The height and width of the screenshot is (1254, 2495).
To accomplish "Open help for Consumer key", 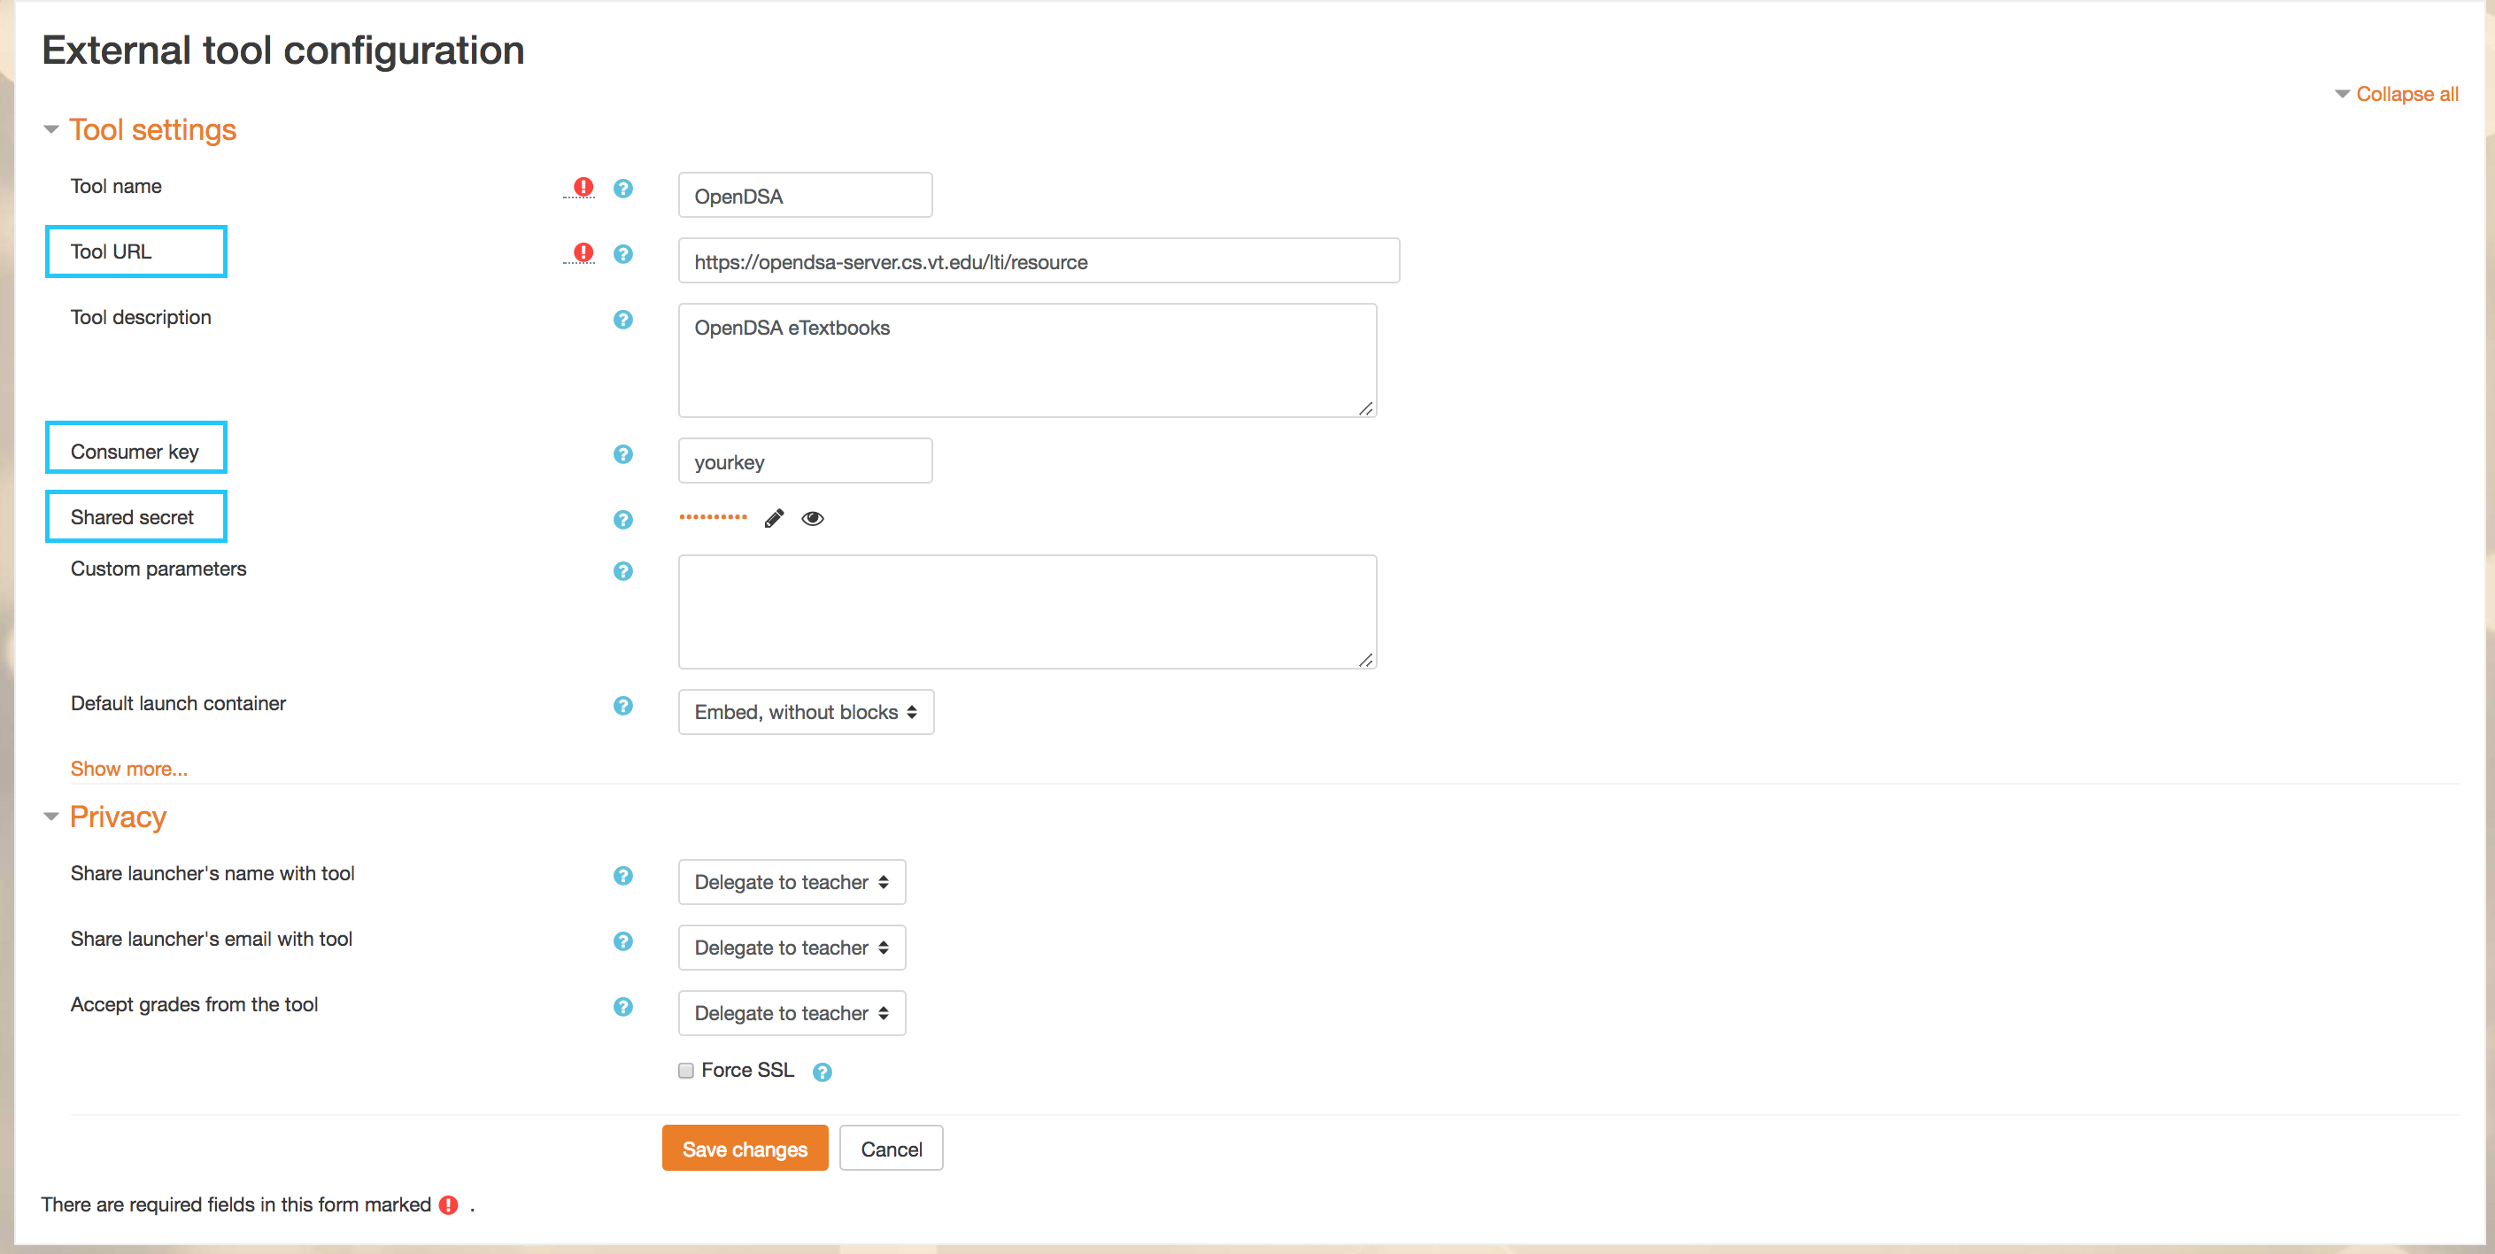I will 622,453.
